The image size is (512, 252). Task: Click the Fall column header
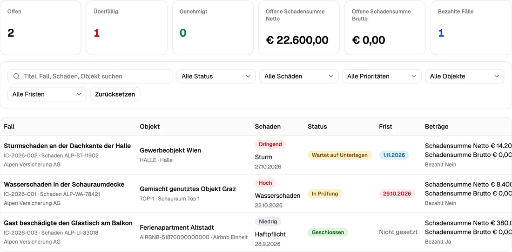(9, 126)
